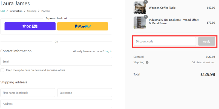219x109 pixels.
Task: Select the Address input field
Action: click(56, 104)
